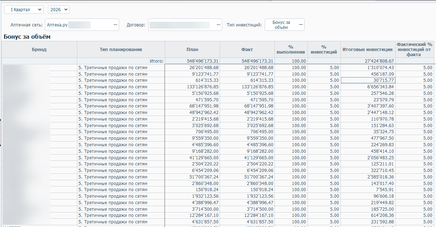Select the investment cell 219'449.82
This screenshot has height=227, width=436.
[368, 203]
